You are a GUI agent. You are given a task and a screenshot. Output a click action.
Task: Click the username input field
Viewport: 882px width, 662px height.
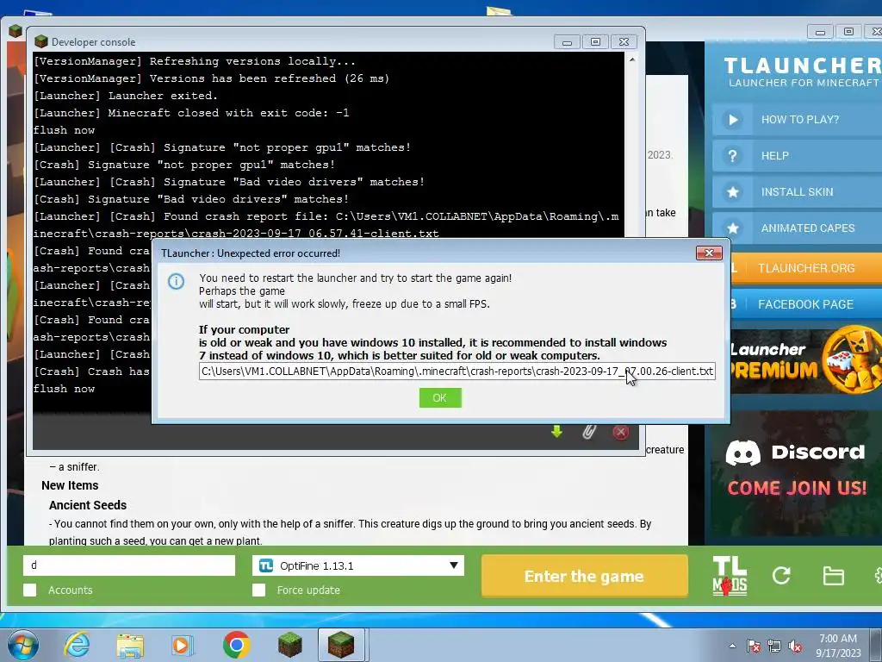(x=129, y=565)
